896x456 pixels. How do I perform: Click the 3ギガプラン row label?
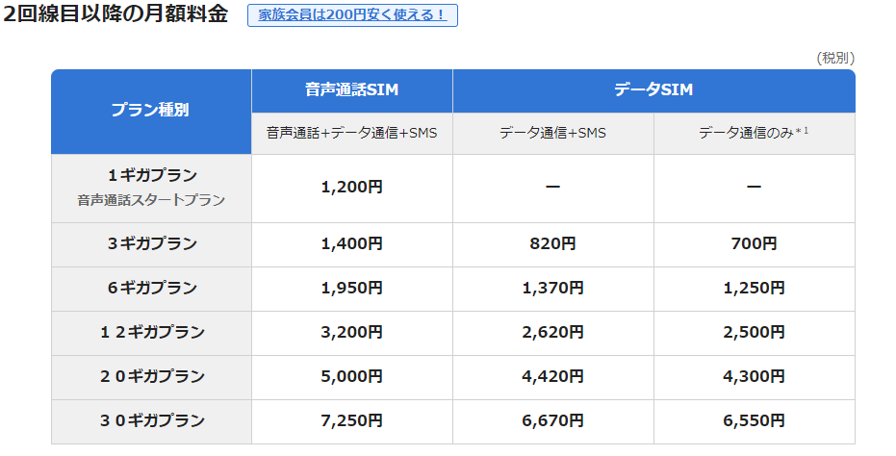151,244
